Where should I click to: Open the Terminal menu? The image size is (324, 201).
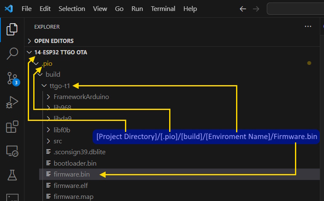[163, 9]
